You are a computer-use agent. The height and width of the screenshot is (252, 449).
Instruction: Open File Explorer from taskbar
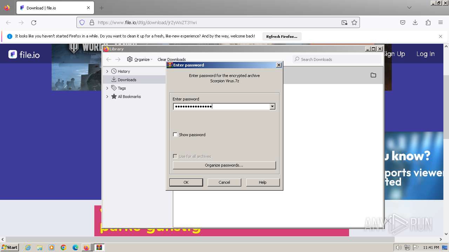pos(40,247)
